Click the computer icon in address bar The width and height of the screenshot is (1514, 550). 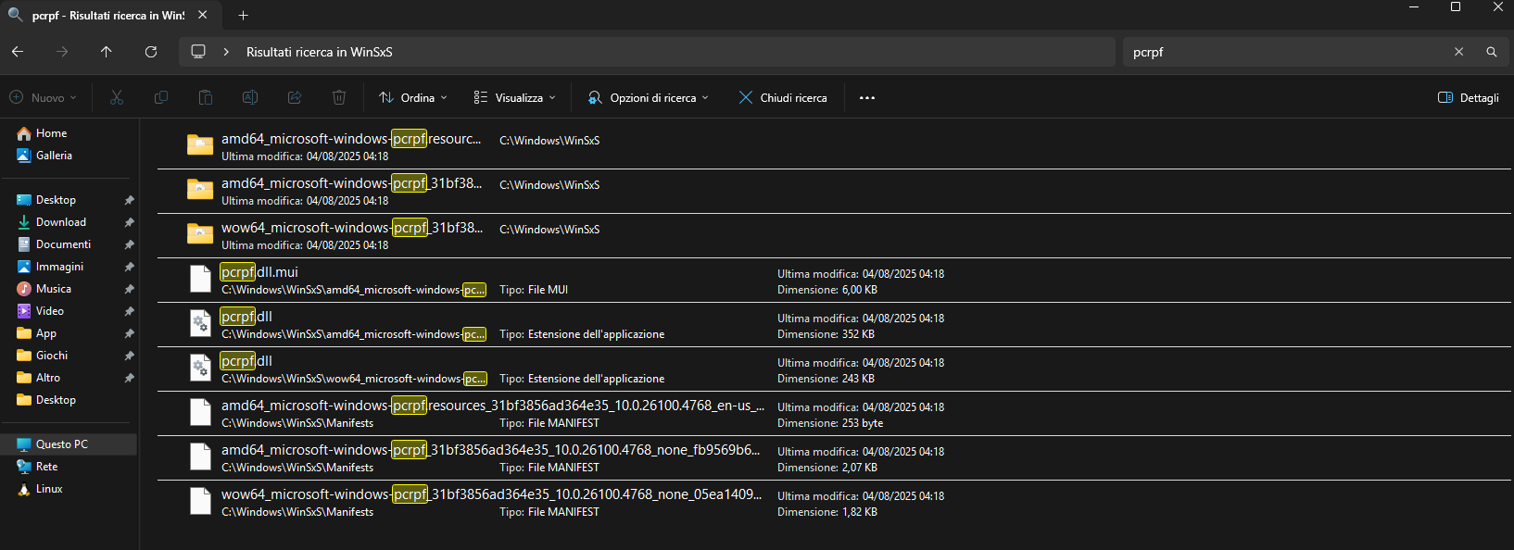[x=198, y=52]
